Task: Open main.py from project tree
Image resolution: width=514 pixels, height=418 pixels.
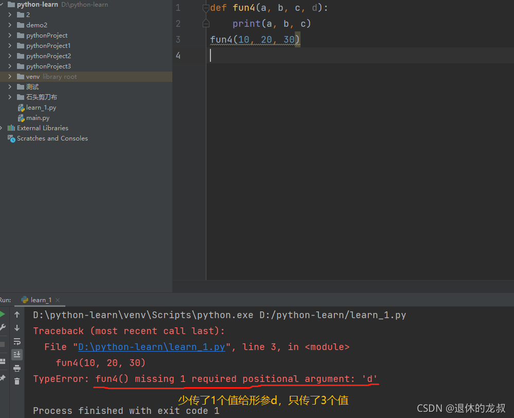Action: point(38,118)
